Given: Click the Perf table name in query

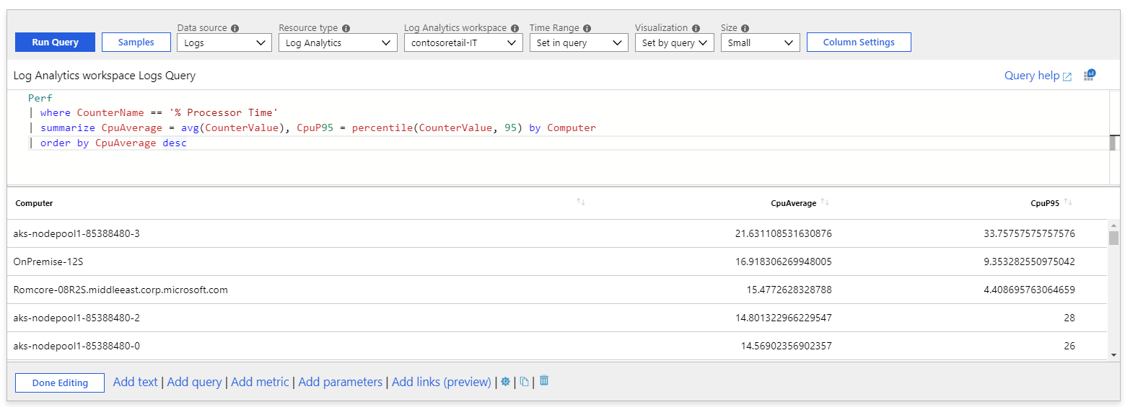Looking at the screenshot, I should (x=40, y=98).
